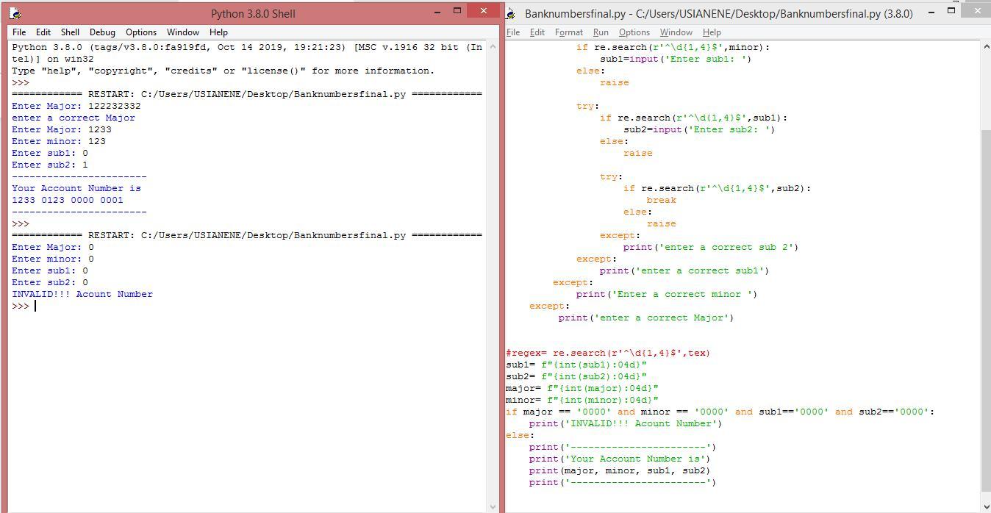Viewport: 991px width, 513px height.
Task: Click the editor vertical scrollbar thumb
Action: click(986, 310)
